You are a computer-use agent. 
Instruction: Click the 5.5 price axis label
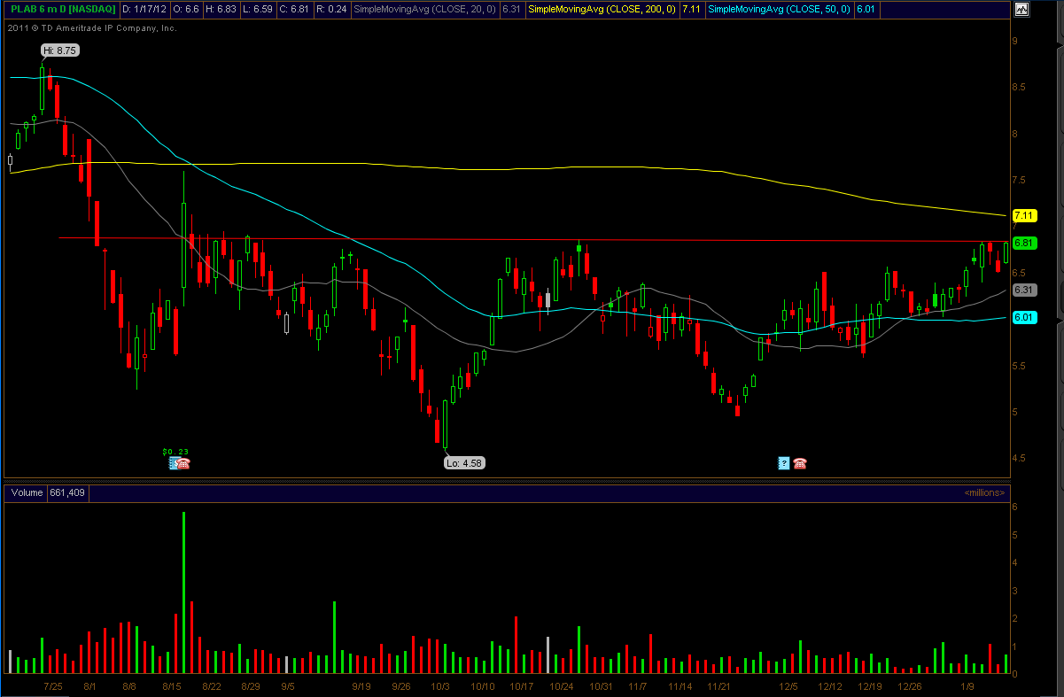click(1019, 366)
